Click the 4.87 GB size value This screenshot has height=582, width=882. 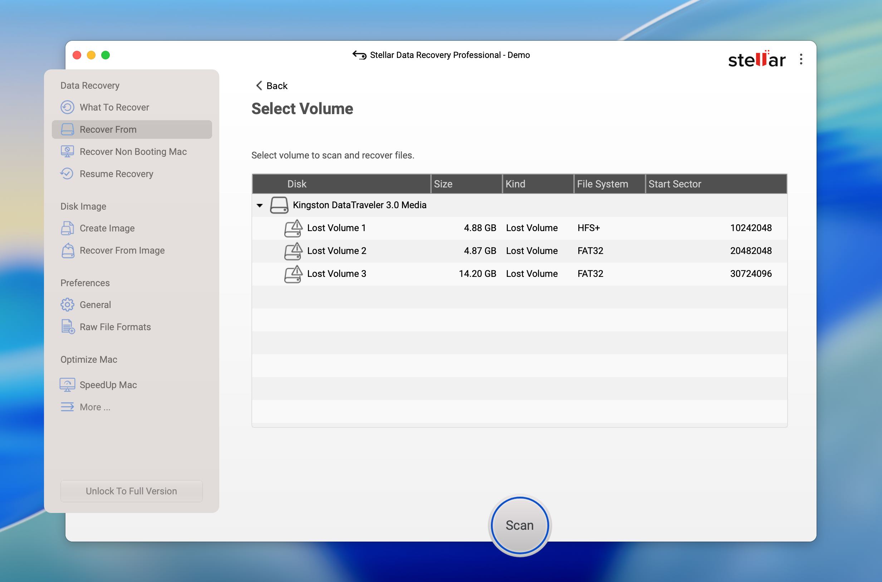click(480, 251)
